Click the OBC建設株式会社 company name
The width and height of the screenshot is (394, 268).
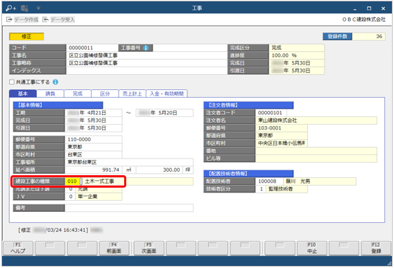click(364, 19)
